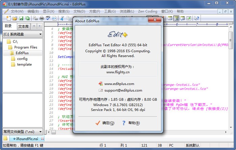
Task: Open the www.editplus.com link
Action: coord(119,84)
